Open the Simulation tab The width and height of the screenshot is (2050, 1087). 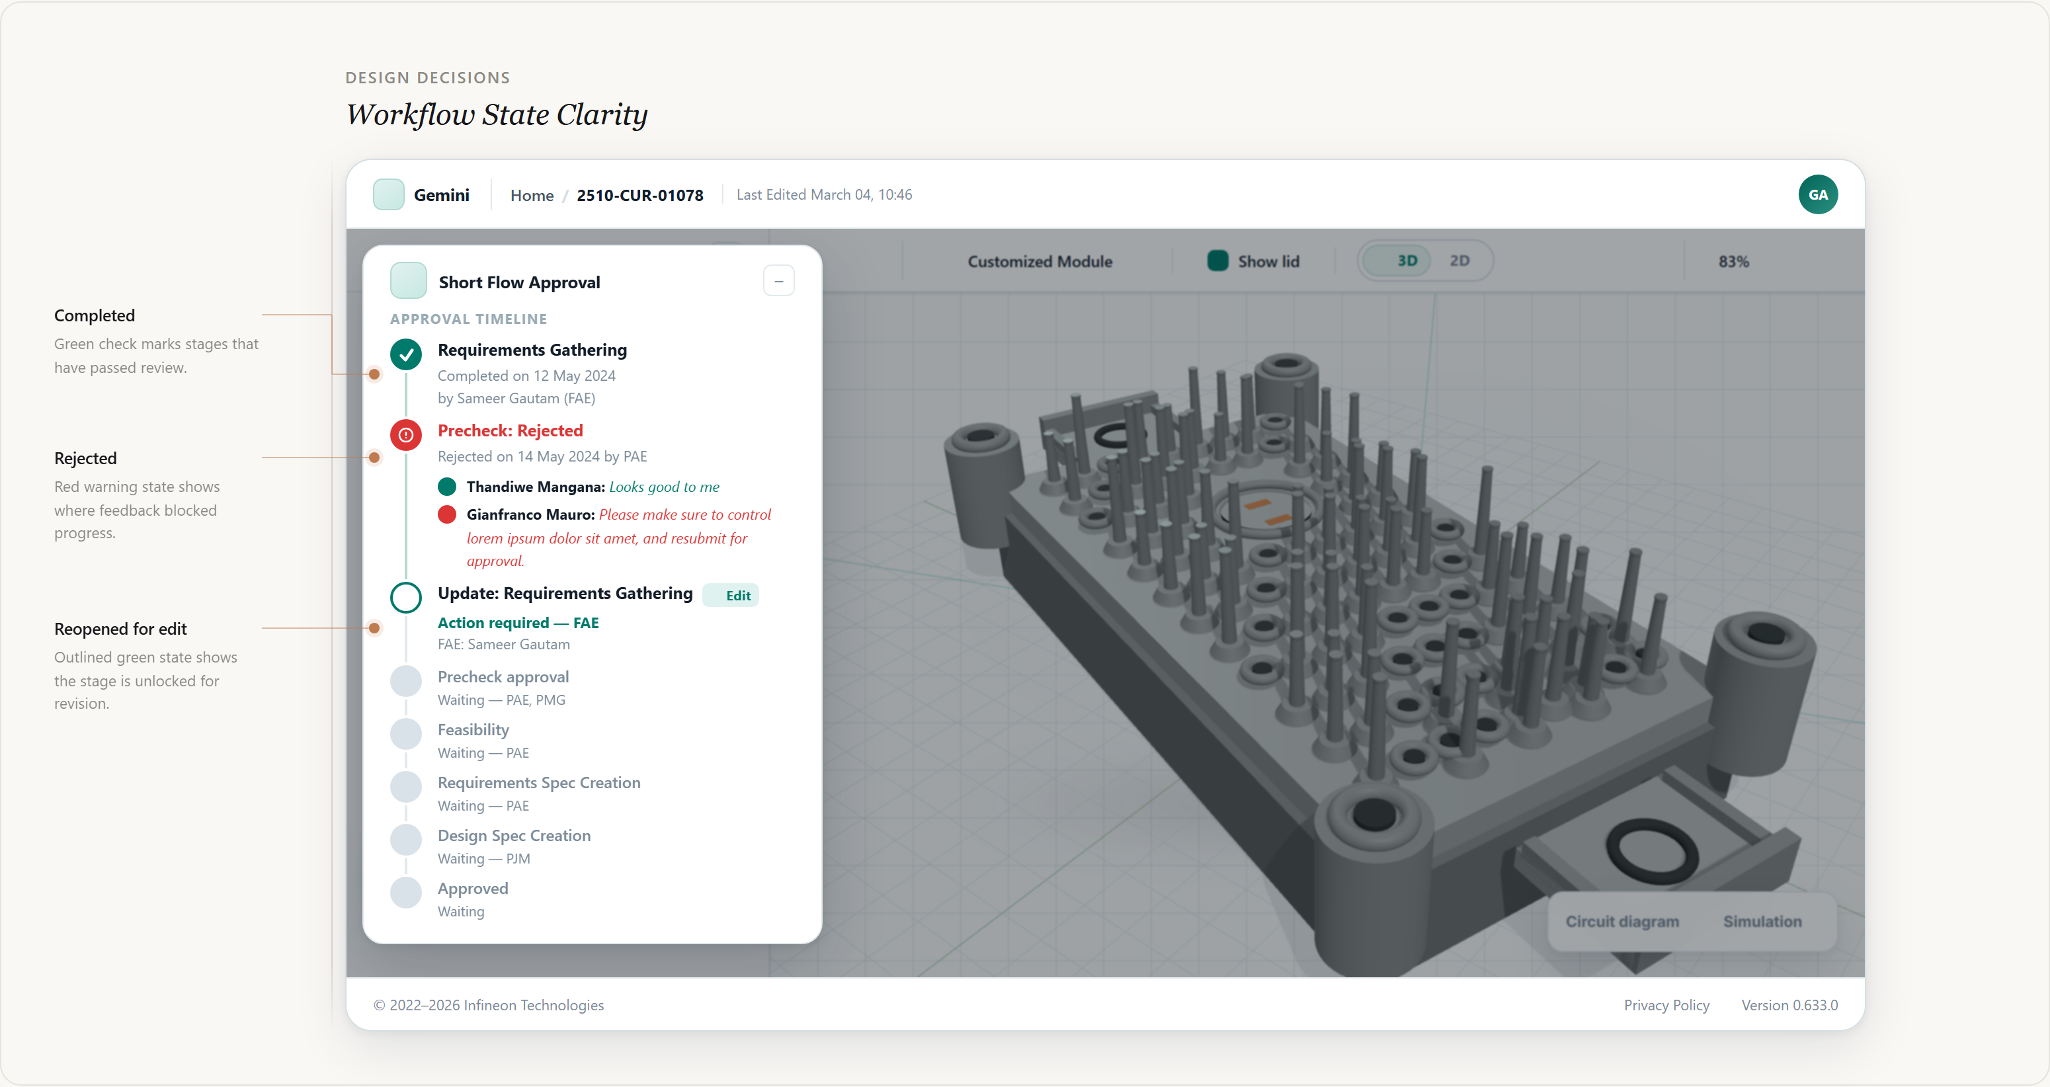1762,922
